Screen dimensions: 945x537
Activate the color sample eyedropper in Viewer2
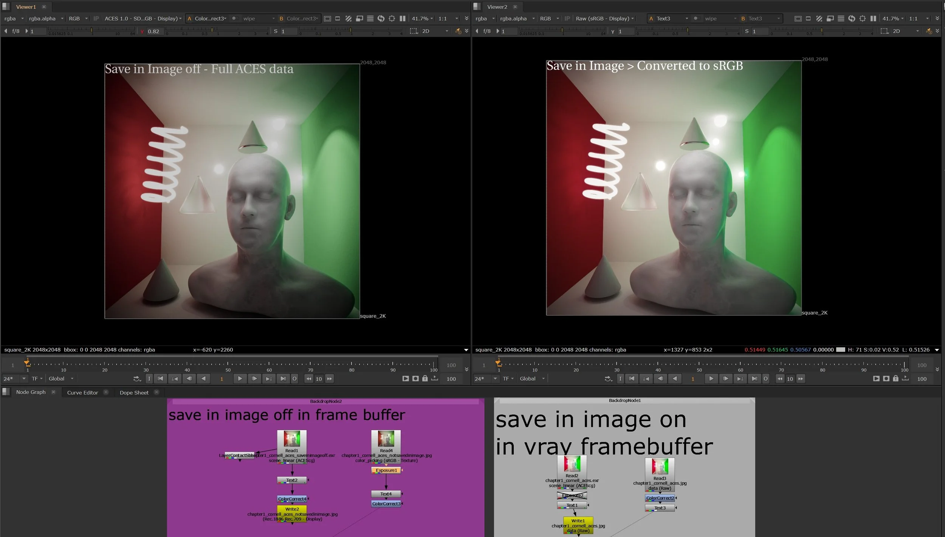pos(930,31)
